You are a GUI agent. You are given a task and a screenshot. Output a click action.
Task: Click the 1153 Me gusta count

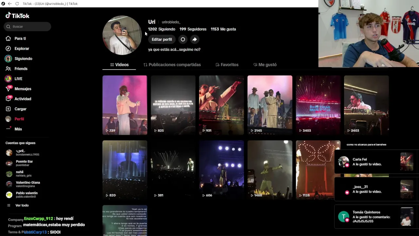point(223,29)
